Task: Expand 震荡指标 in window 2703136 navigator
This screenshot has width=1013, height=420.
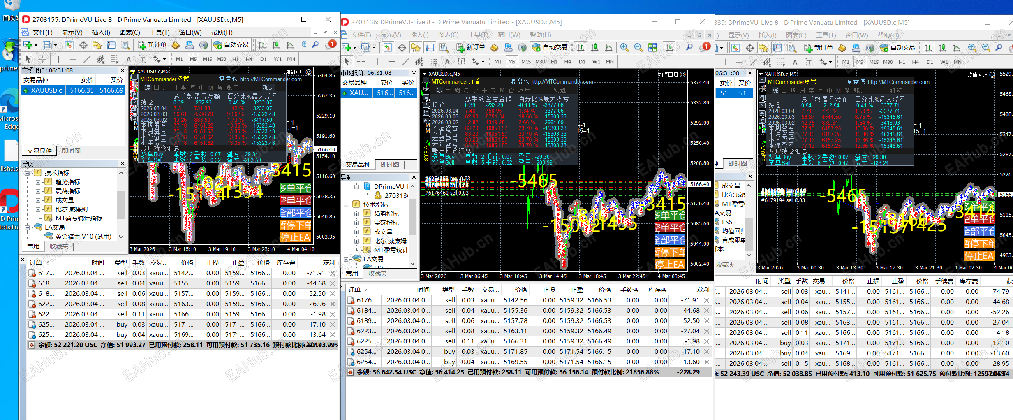Action: 356,223
